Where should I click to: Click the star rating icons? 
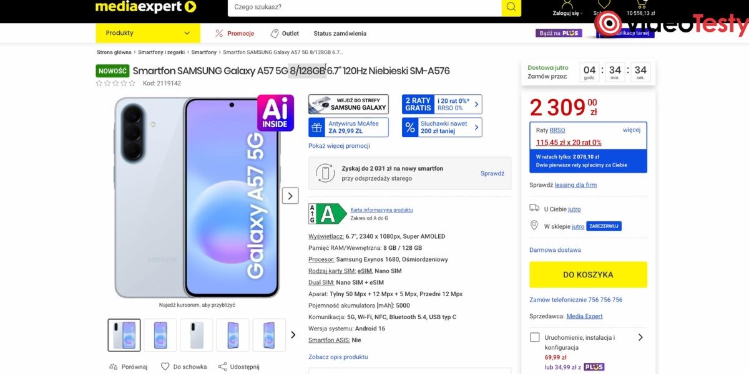pos(115,83)
